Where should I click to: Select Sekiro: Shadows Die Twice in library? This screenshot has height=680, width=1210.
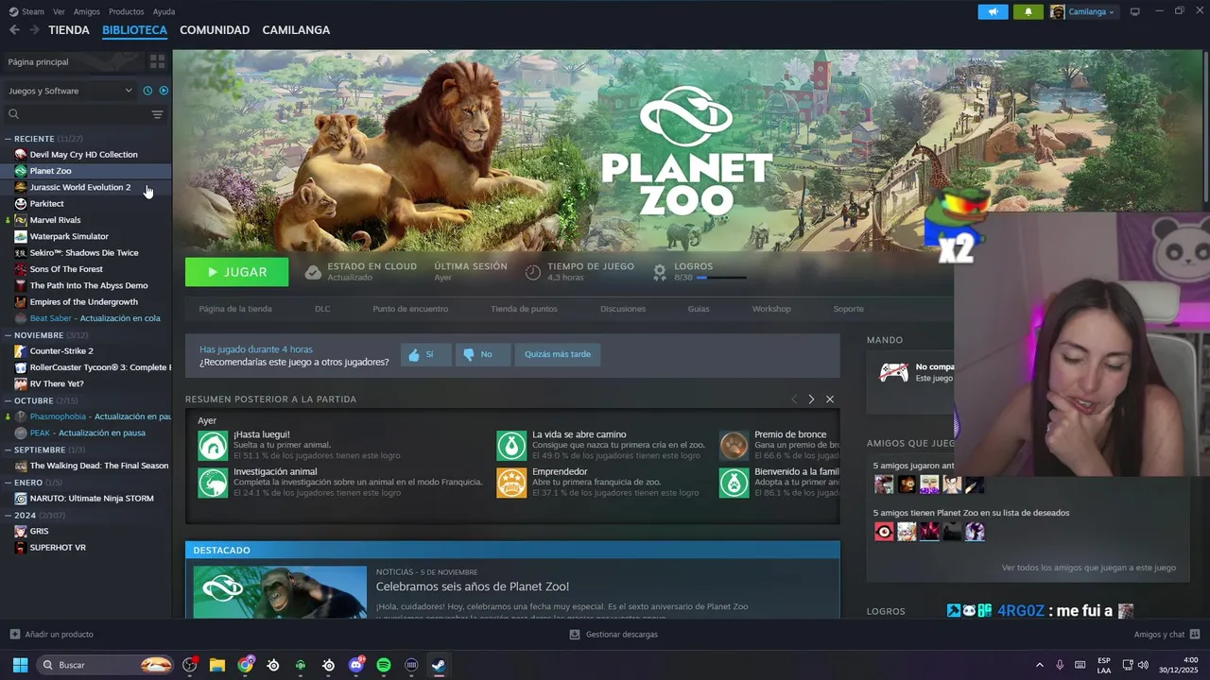click(84, 253)
